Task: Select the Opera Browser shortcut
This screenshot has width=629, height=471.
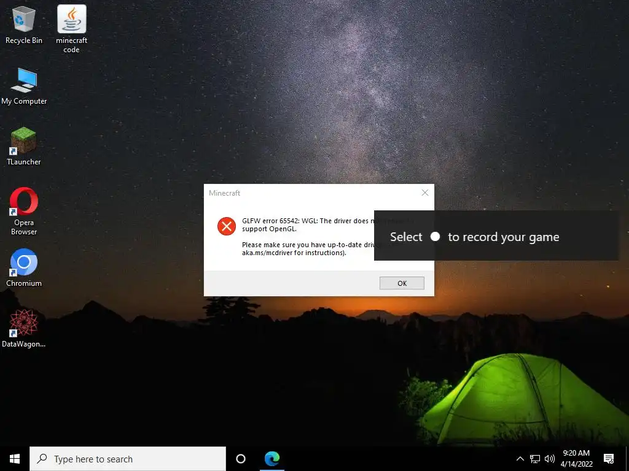Action: (x=24, y=211)
